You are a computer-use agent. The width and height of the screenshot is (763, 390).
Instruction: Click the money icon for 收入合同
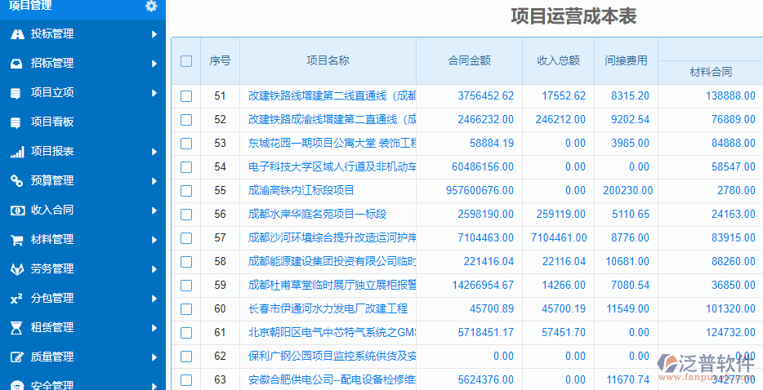click(16, 211)
